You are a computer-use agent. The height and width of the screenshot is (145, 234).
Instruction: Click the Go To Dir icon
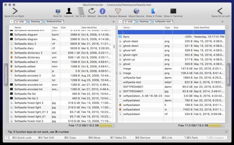81,11
